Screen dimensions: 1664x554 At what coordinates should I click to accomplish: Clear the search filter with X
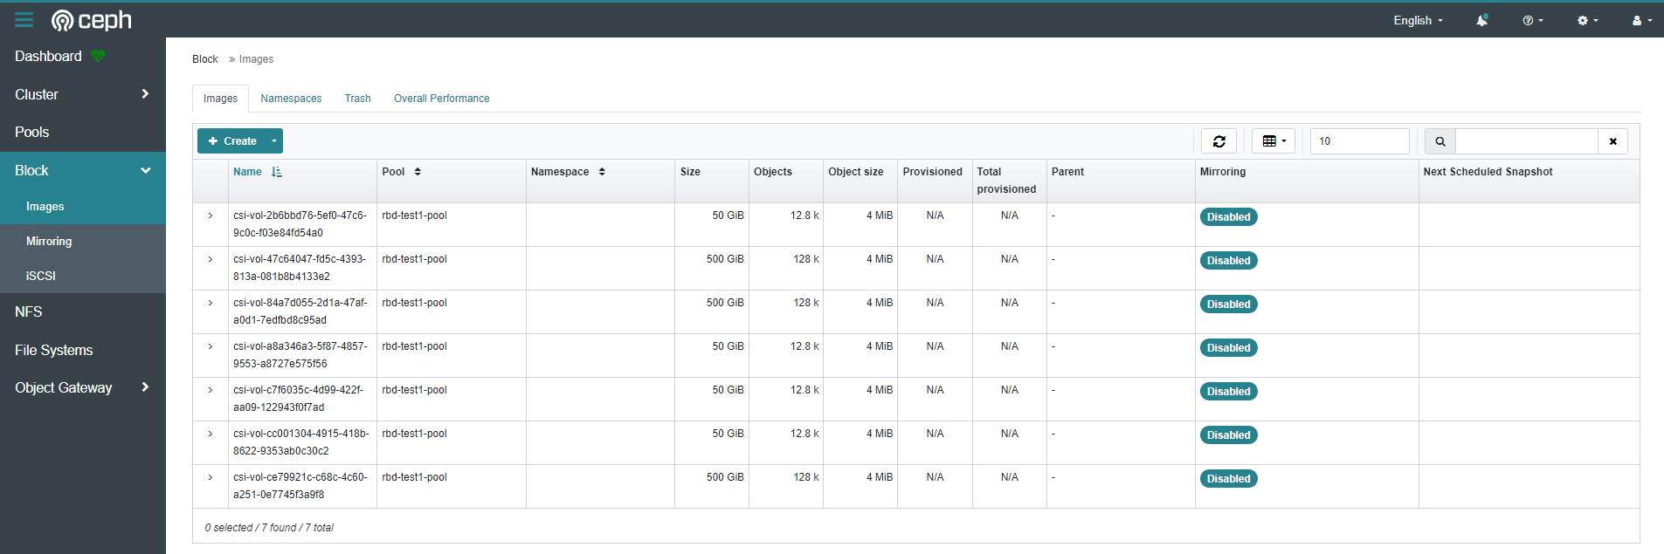(1613, 141)
